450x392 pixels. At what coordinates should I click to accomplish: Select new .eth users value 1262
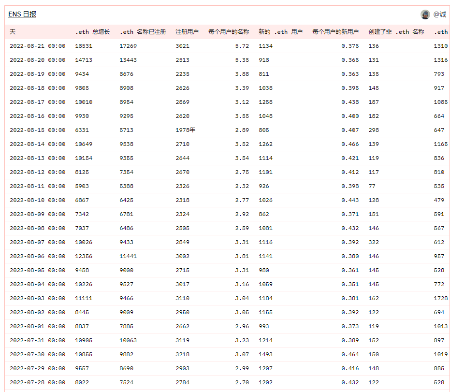point(265,144)
